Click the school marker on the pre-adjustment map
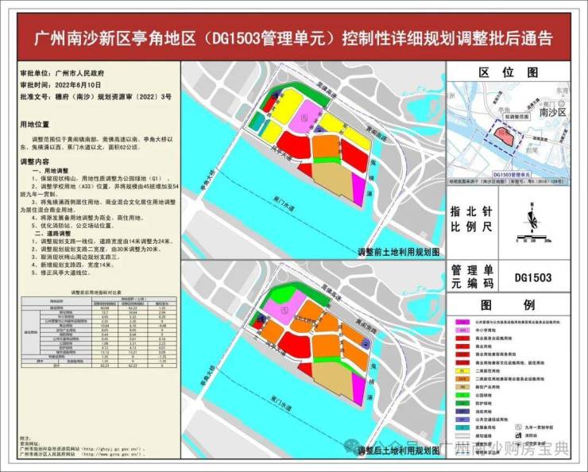This screenshot has width=588, height=472. click(x=304, y=118)
